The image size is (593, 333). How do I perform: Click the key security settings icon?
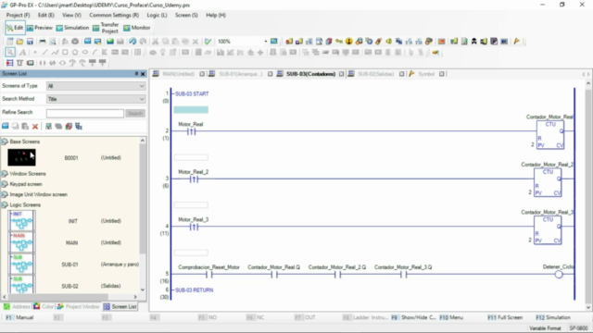coord(339,41)
